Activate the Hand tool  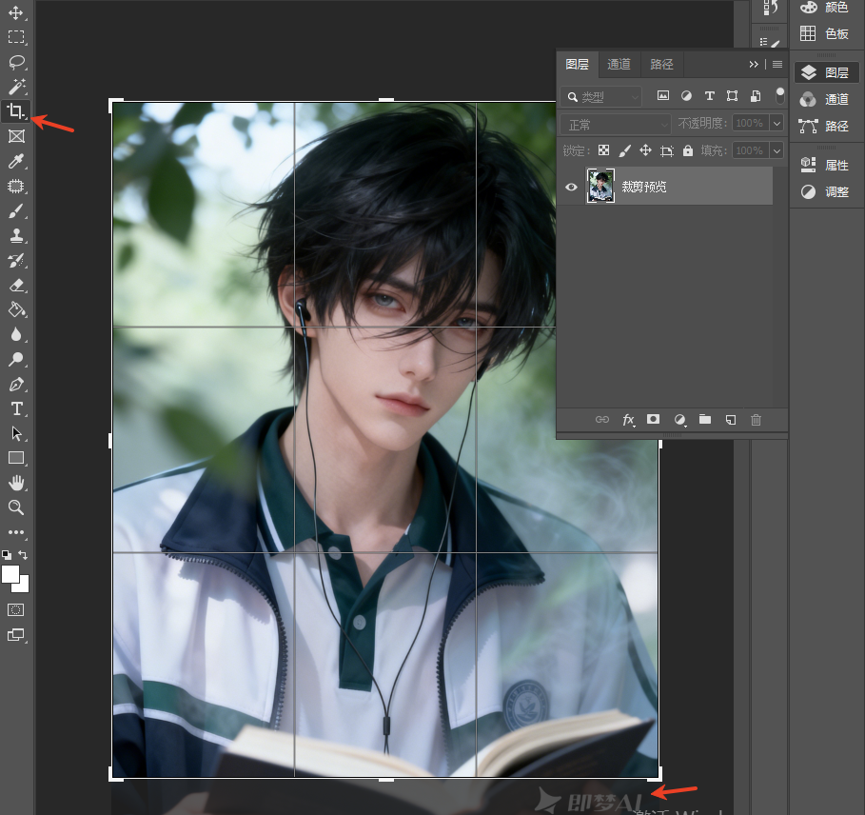pyautogui.click(x=16, y=483)
